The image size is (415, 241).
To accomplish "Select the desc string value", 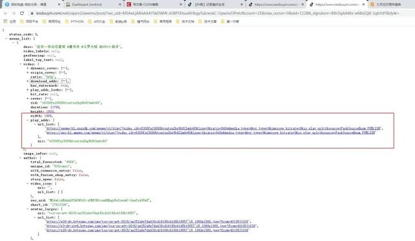I will click(x=78, y=47).
